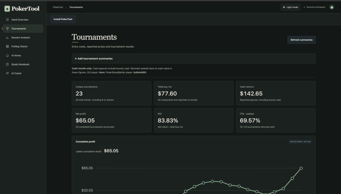Click the sun icon in Light mode button
Image resolution: width=341 pixels, height=194 pixels.
(x=284, y=7)
